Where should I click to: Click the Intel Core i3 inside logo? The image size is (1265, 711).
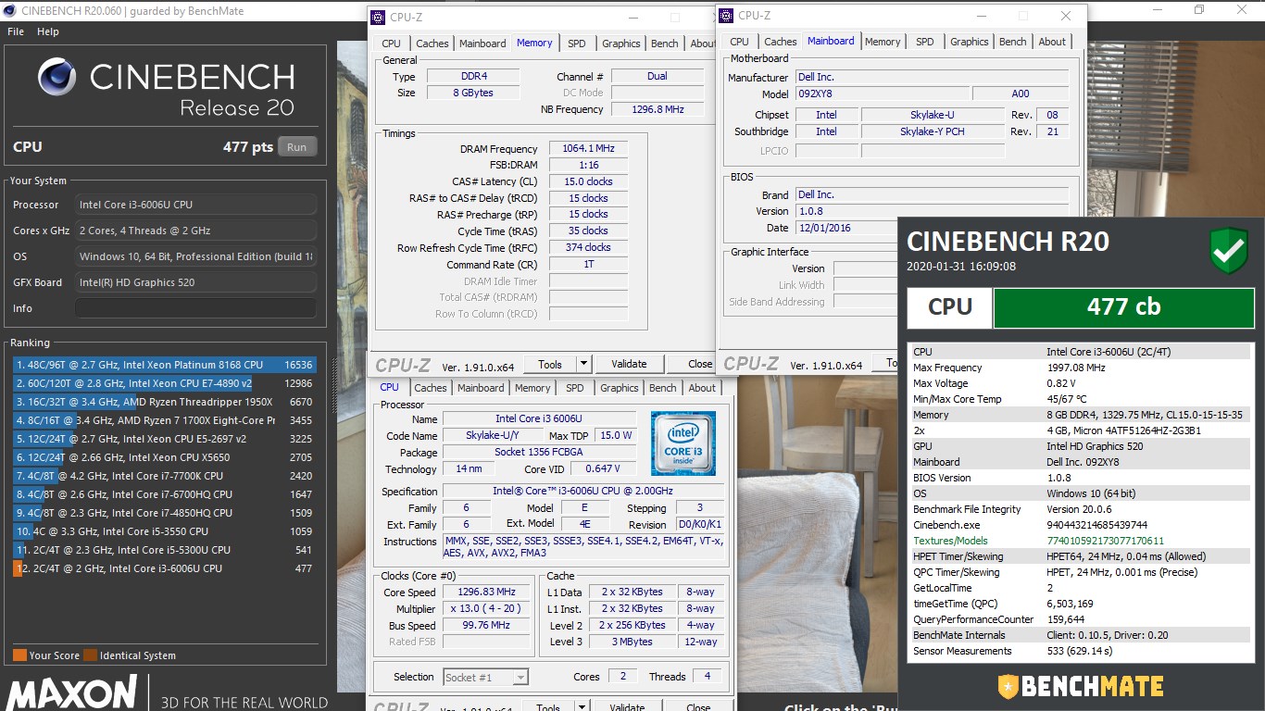(683, 443)
